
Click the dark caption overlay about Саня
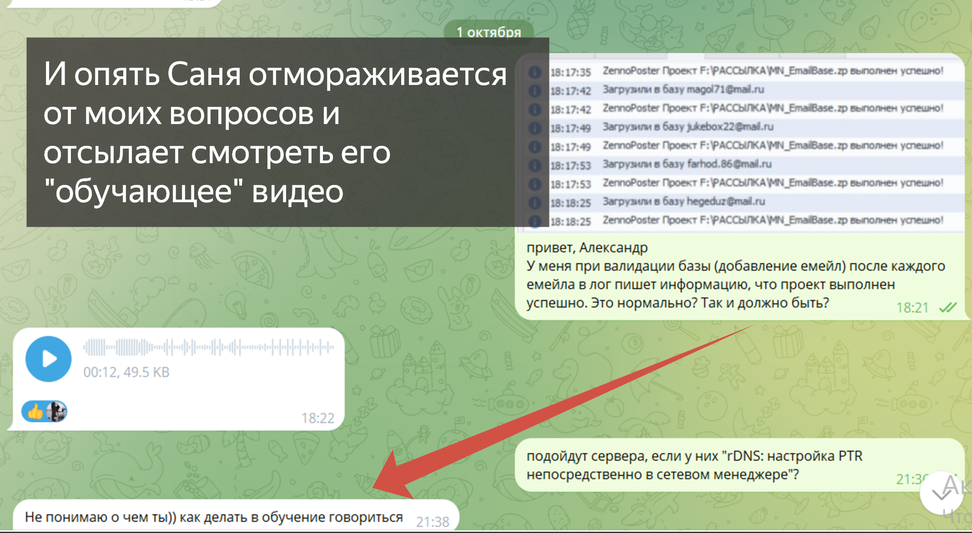(273, 132)
